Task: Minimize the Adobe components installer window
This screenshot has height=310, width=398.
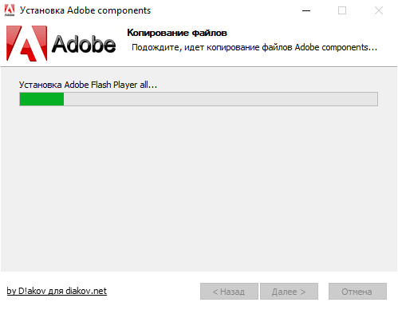Action: (306, 10)
